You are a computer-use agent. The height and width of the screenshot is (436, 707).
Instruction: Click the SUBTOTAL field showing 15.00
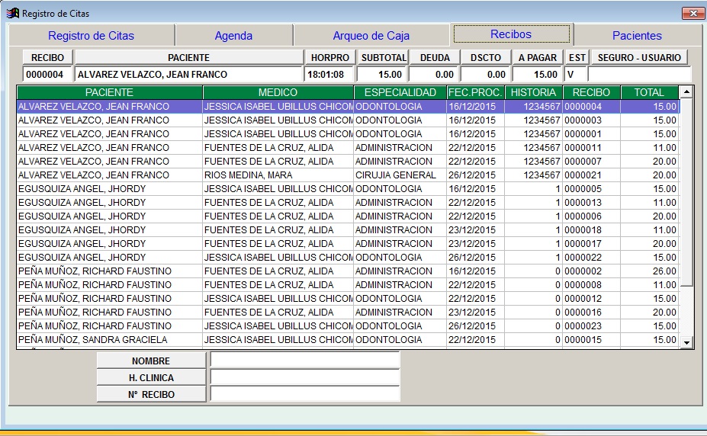[x=381, y=75]
